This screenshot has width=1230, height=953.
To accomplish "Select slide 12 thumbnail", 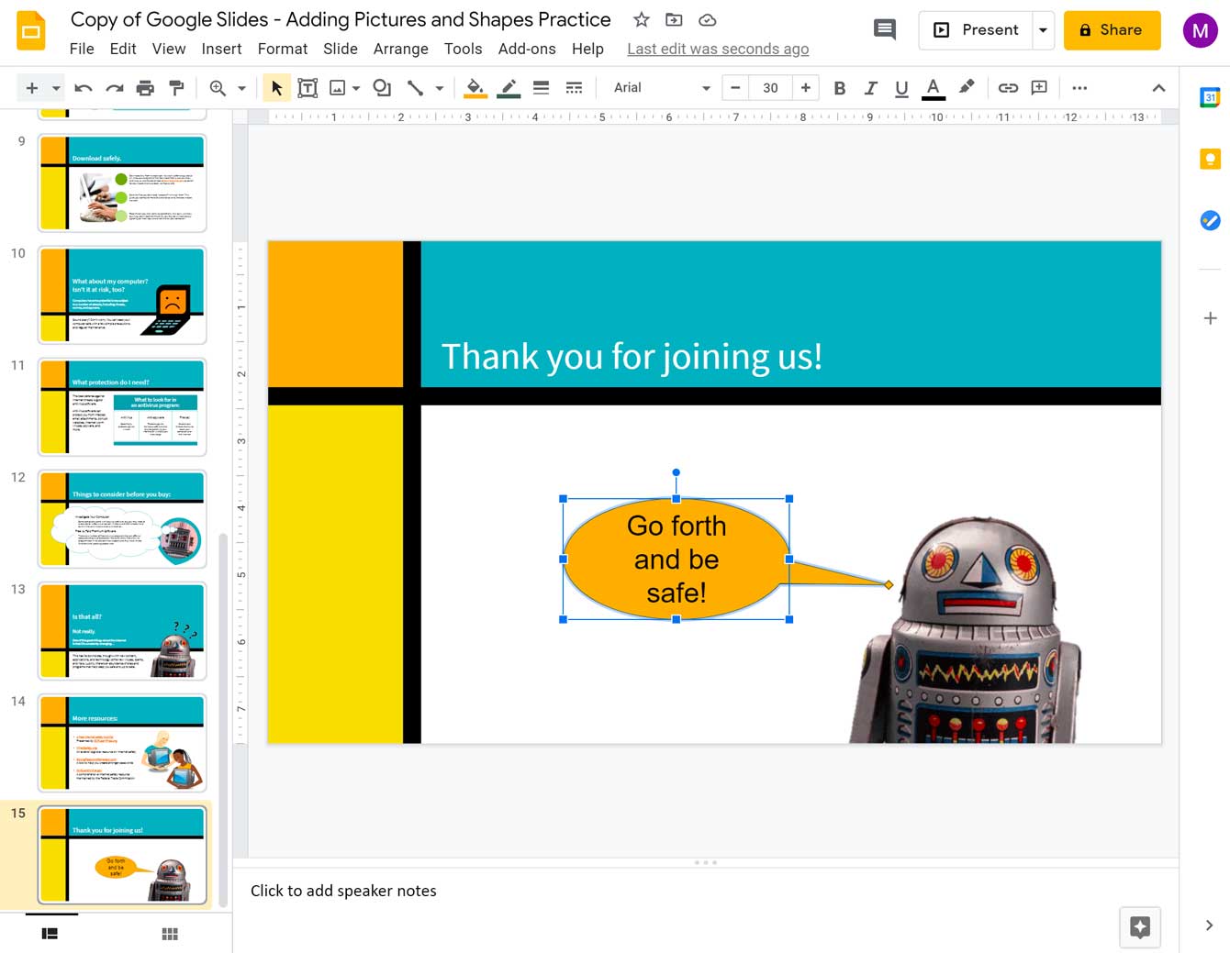I will (x=122, y=519).
